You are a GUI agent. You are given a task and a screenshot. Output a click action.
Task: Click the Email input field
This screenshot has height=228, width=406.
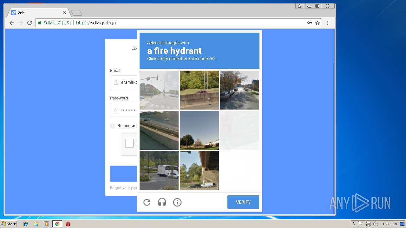click(x=124, y=82)
